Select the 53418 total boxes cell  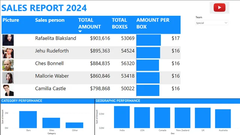coord(128,76)
